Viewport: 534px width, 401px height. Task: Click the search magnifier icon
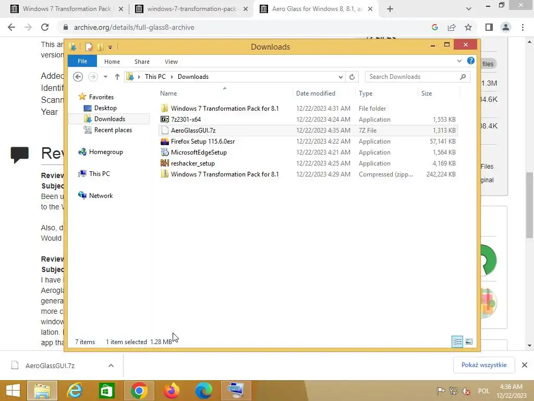tap(463, 77)
